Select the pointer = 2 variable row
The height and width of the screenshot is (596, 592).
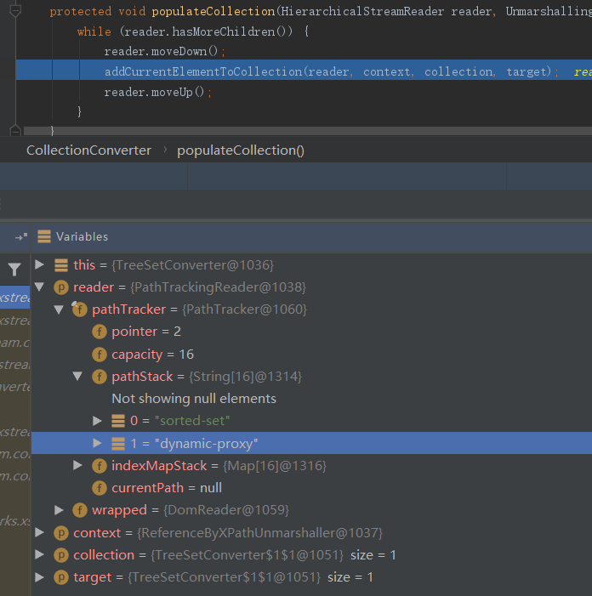(145, 332)
